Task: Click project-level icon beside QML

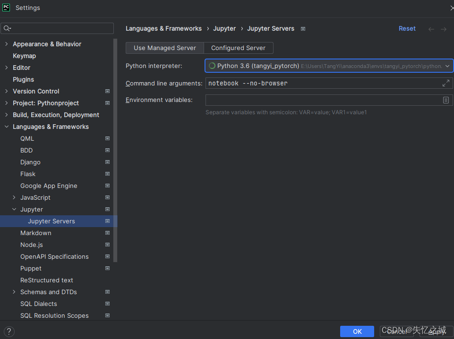Action: (107, 138)
